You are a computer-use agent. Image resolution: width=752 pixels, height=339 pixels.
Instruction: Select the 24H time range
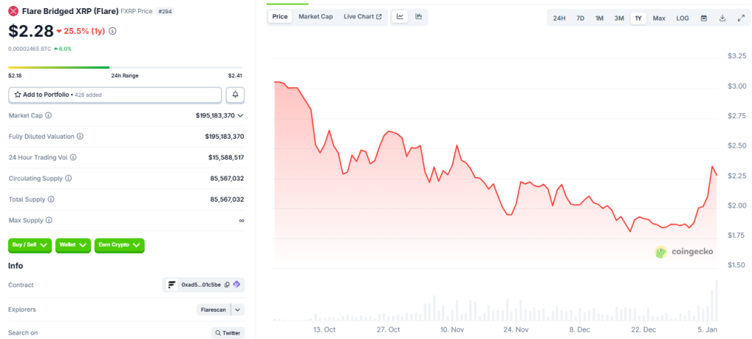click(559, 18)
